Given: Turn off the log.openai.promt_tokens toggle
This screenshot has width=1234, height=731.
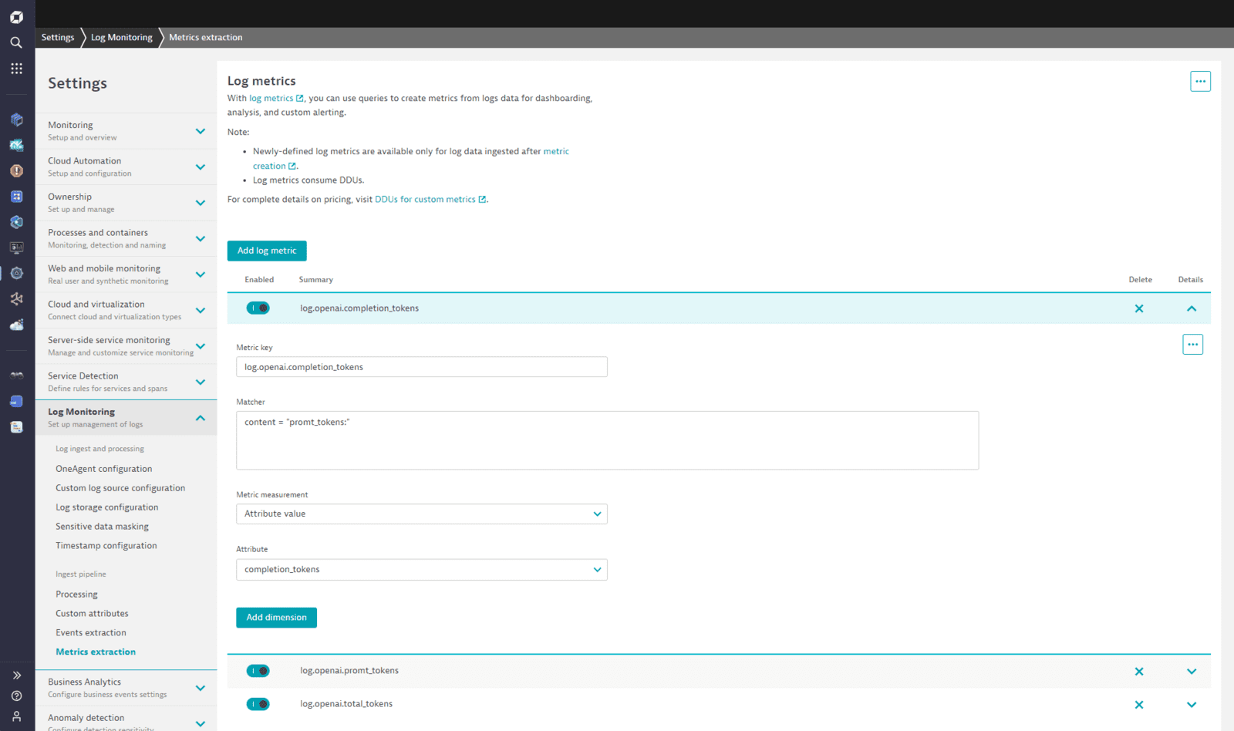Looking at the screenshot, I should click(258, 670).
